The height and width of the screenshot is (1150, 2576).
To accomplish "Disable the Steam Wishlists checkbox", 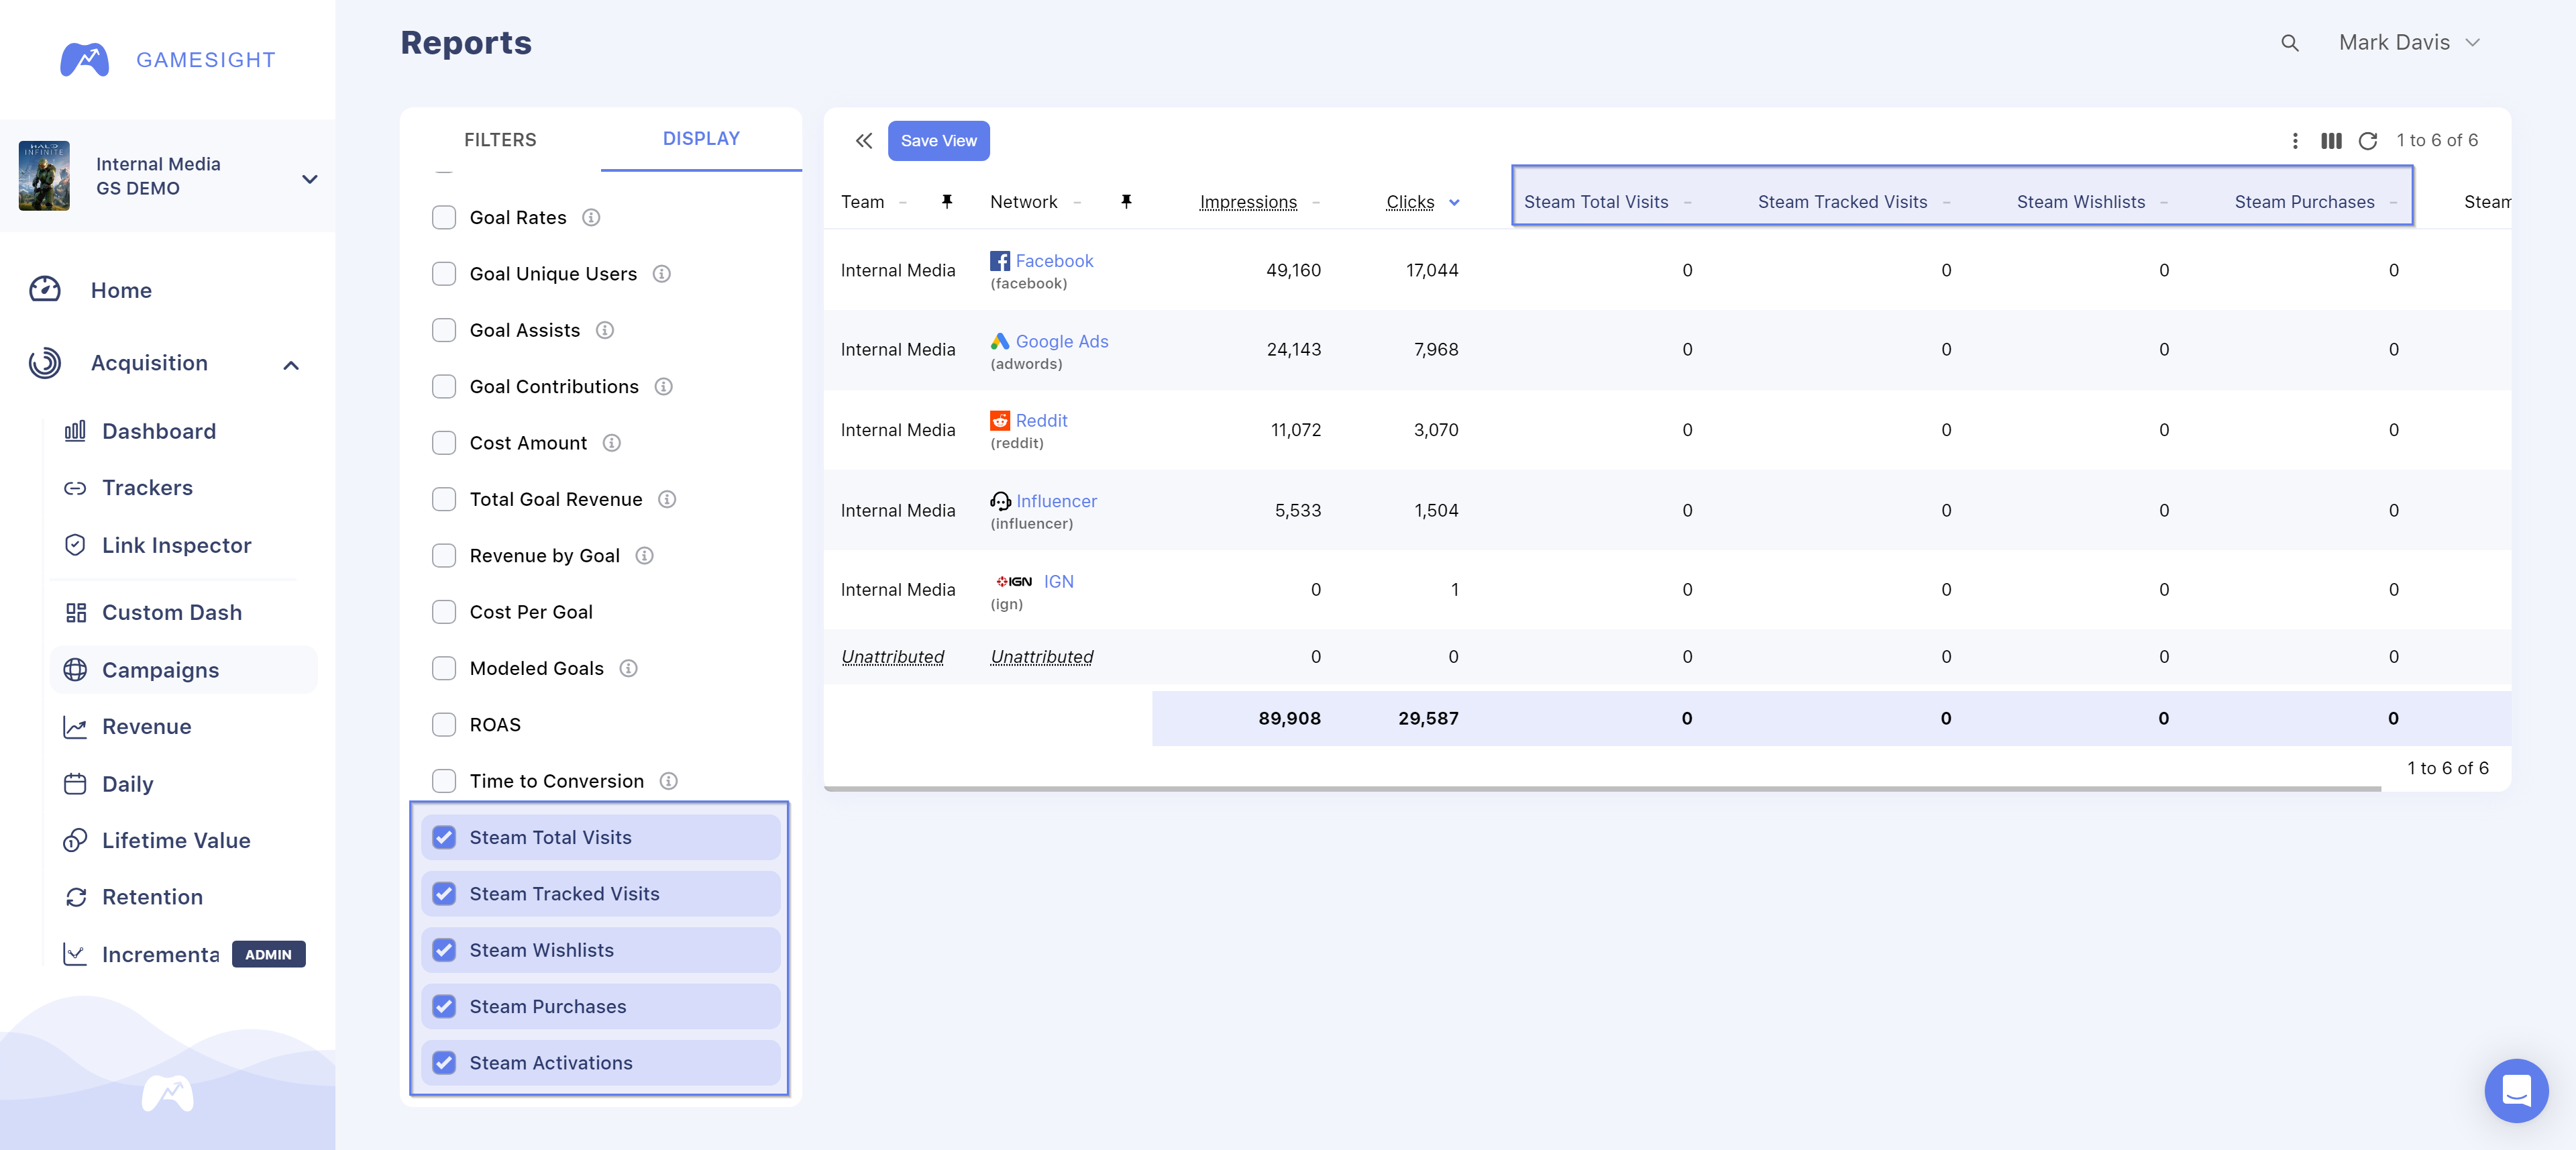I will 444,950.
